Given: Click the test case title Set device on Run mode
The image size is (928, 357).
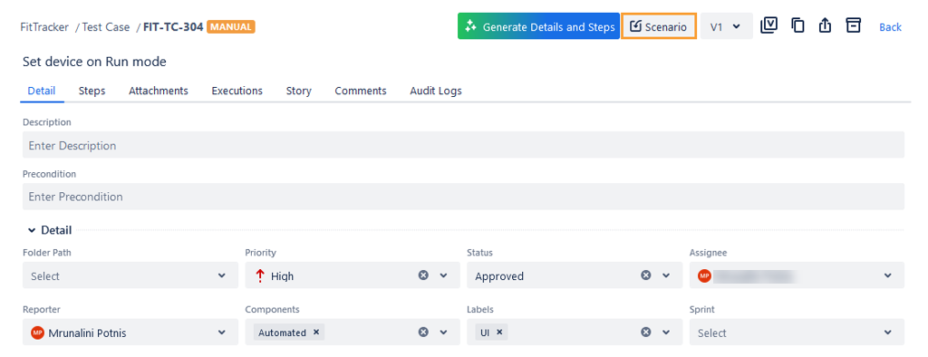Looking at the screenshot, I should [94, 61].
